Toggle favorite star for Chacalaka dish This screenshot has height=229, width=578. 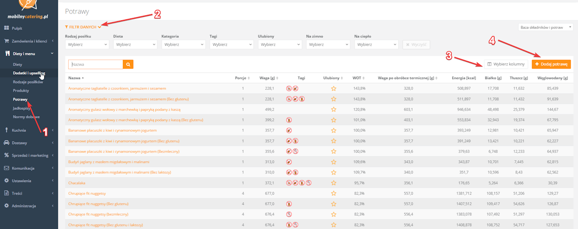coord(334,183)
